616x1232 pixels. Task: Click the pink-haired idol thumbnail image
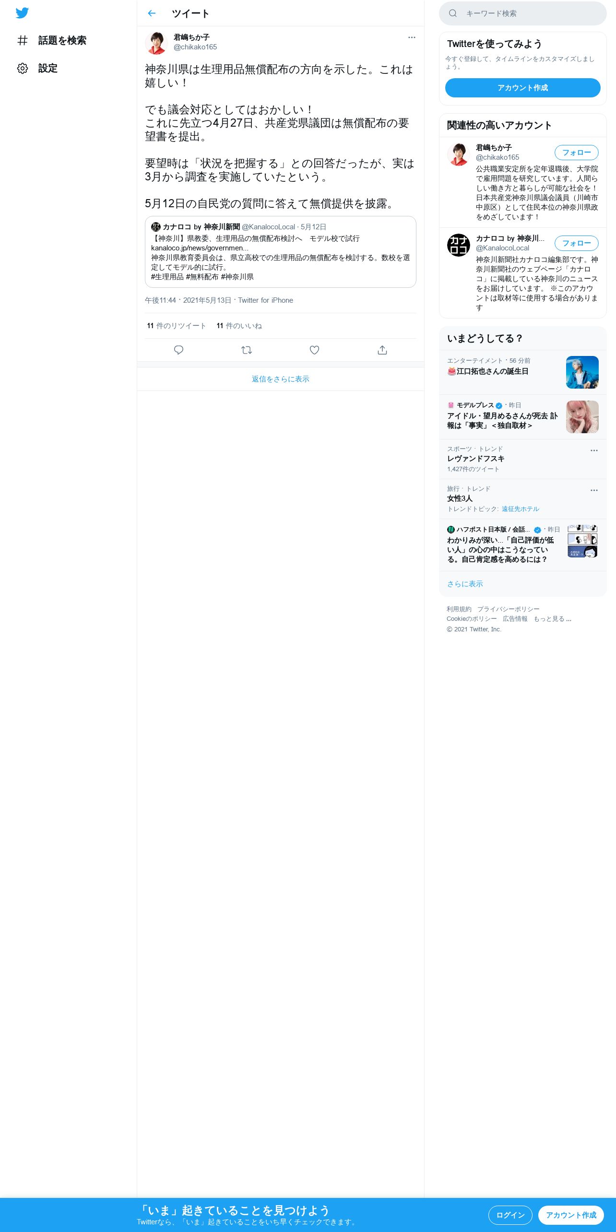(582, 417)
